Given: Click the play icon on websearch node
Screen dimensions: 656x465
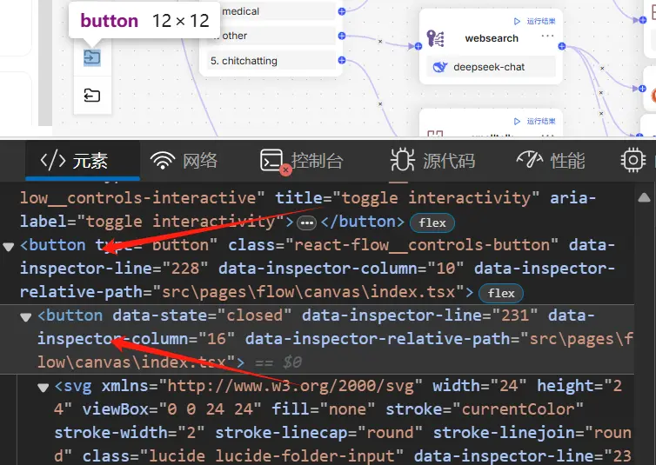Looking at the screenshot, I should click(517, 21).
